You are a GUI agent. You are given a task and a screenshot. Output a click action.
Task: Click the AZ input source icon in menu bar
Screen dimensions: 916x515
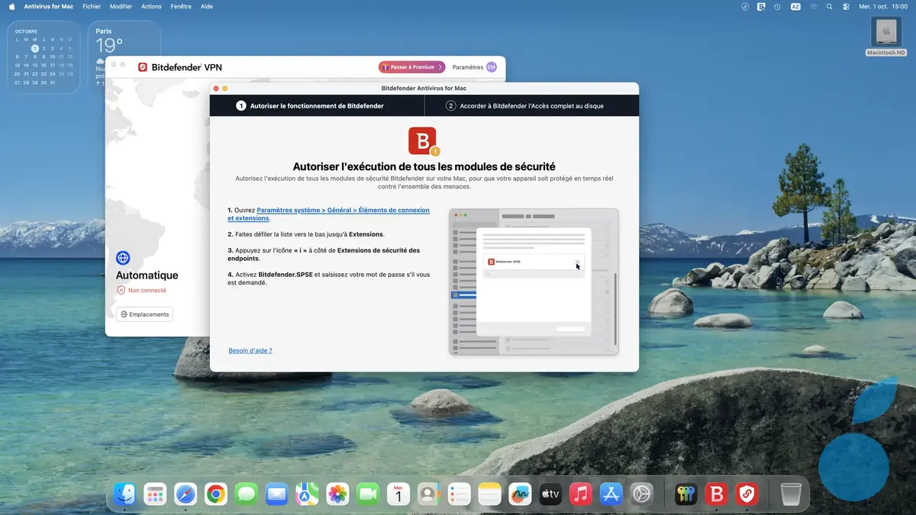pyautogui.click(x=795, y=6)
